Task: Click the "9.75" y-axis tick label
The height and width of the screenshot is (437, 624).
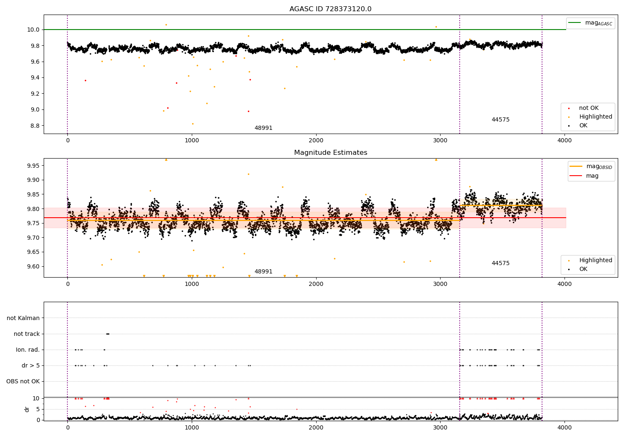Action: pyautogui.click(x=33, y=223)
